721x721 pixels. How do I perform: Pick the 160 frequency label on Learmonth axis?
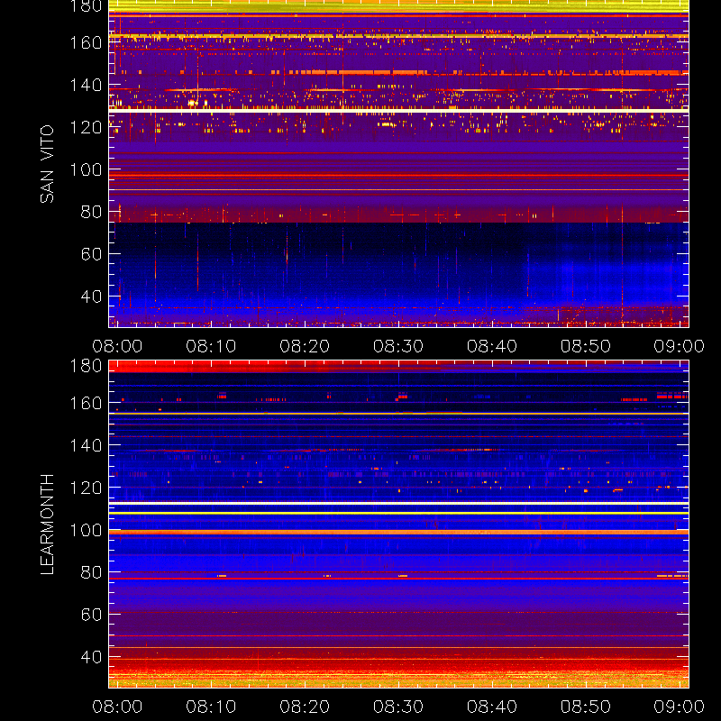pyautogui.click(x=86, y=403)
